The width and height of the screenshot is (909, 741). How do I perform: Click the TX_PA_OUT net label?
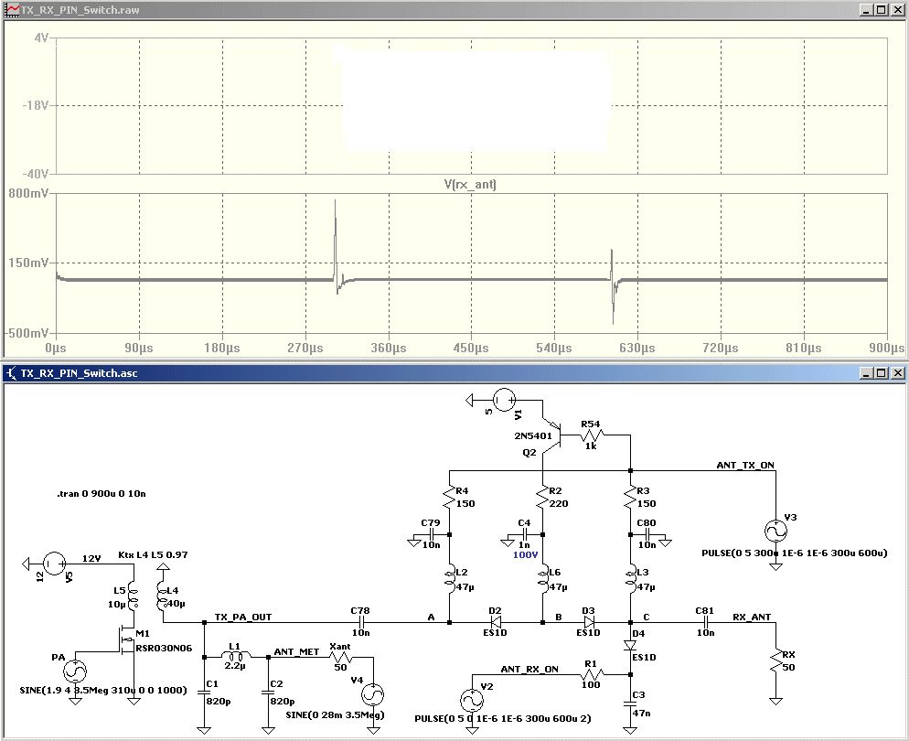[242, 617]
